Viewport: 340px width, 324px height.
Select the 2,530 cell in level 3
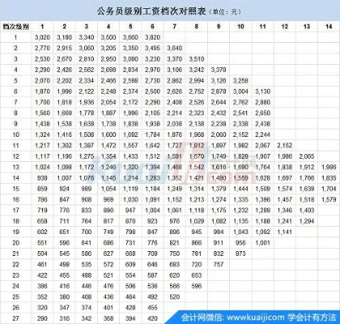42,59
